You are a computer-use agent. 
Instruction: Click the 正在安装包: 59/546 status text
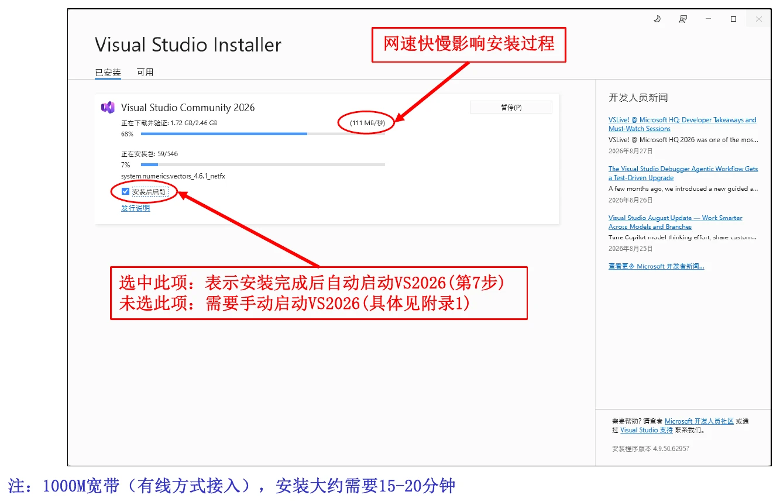pos(149,154)
